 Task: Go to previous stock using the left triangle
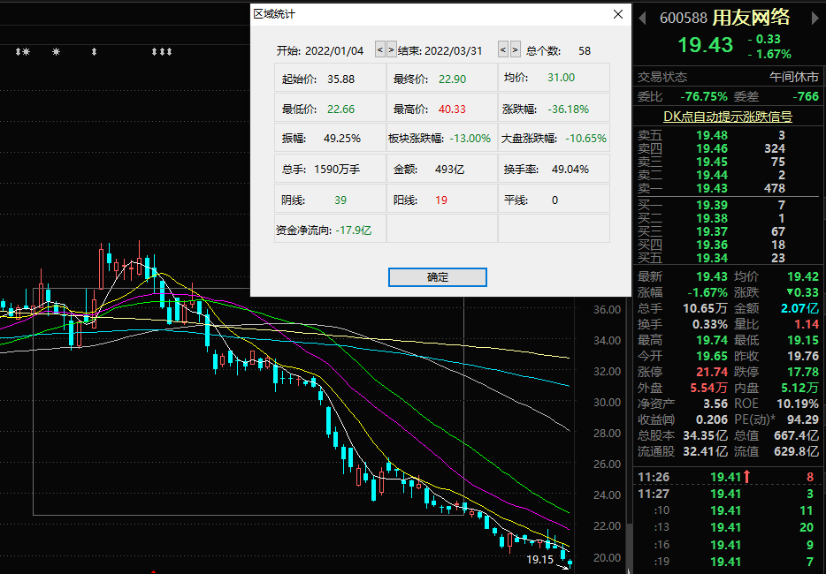(642, 18)
